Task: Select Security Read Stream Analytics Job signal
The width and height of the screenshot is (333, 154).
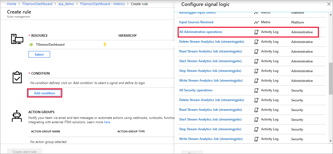Action: (211, 110)
